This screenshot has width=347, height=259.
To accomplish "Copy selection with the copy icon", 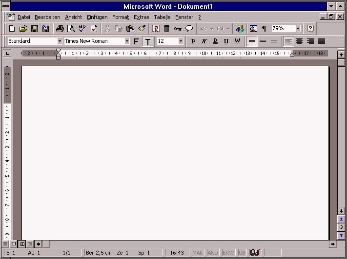I will (119, 29).
